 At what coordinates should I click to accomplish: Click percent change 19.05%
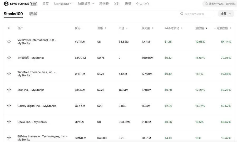[x=200, y=42]
